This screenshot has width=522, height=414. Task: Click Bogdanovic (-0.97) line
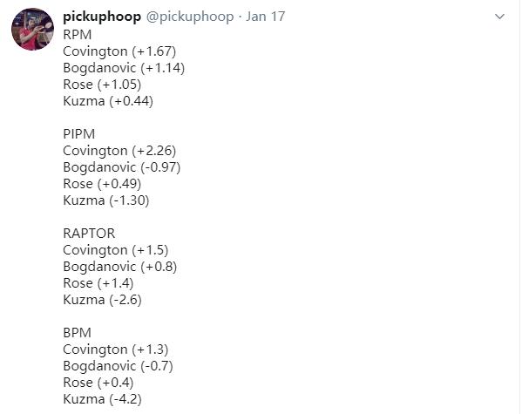click(122, 167)
